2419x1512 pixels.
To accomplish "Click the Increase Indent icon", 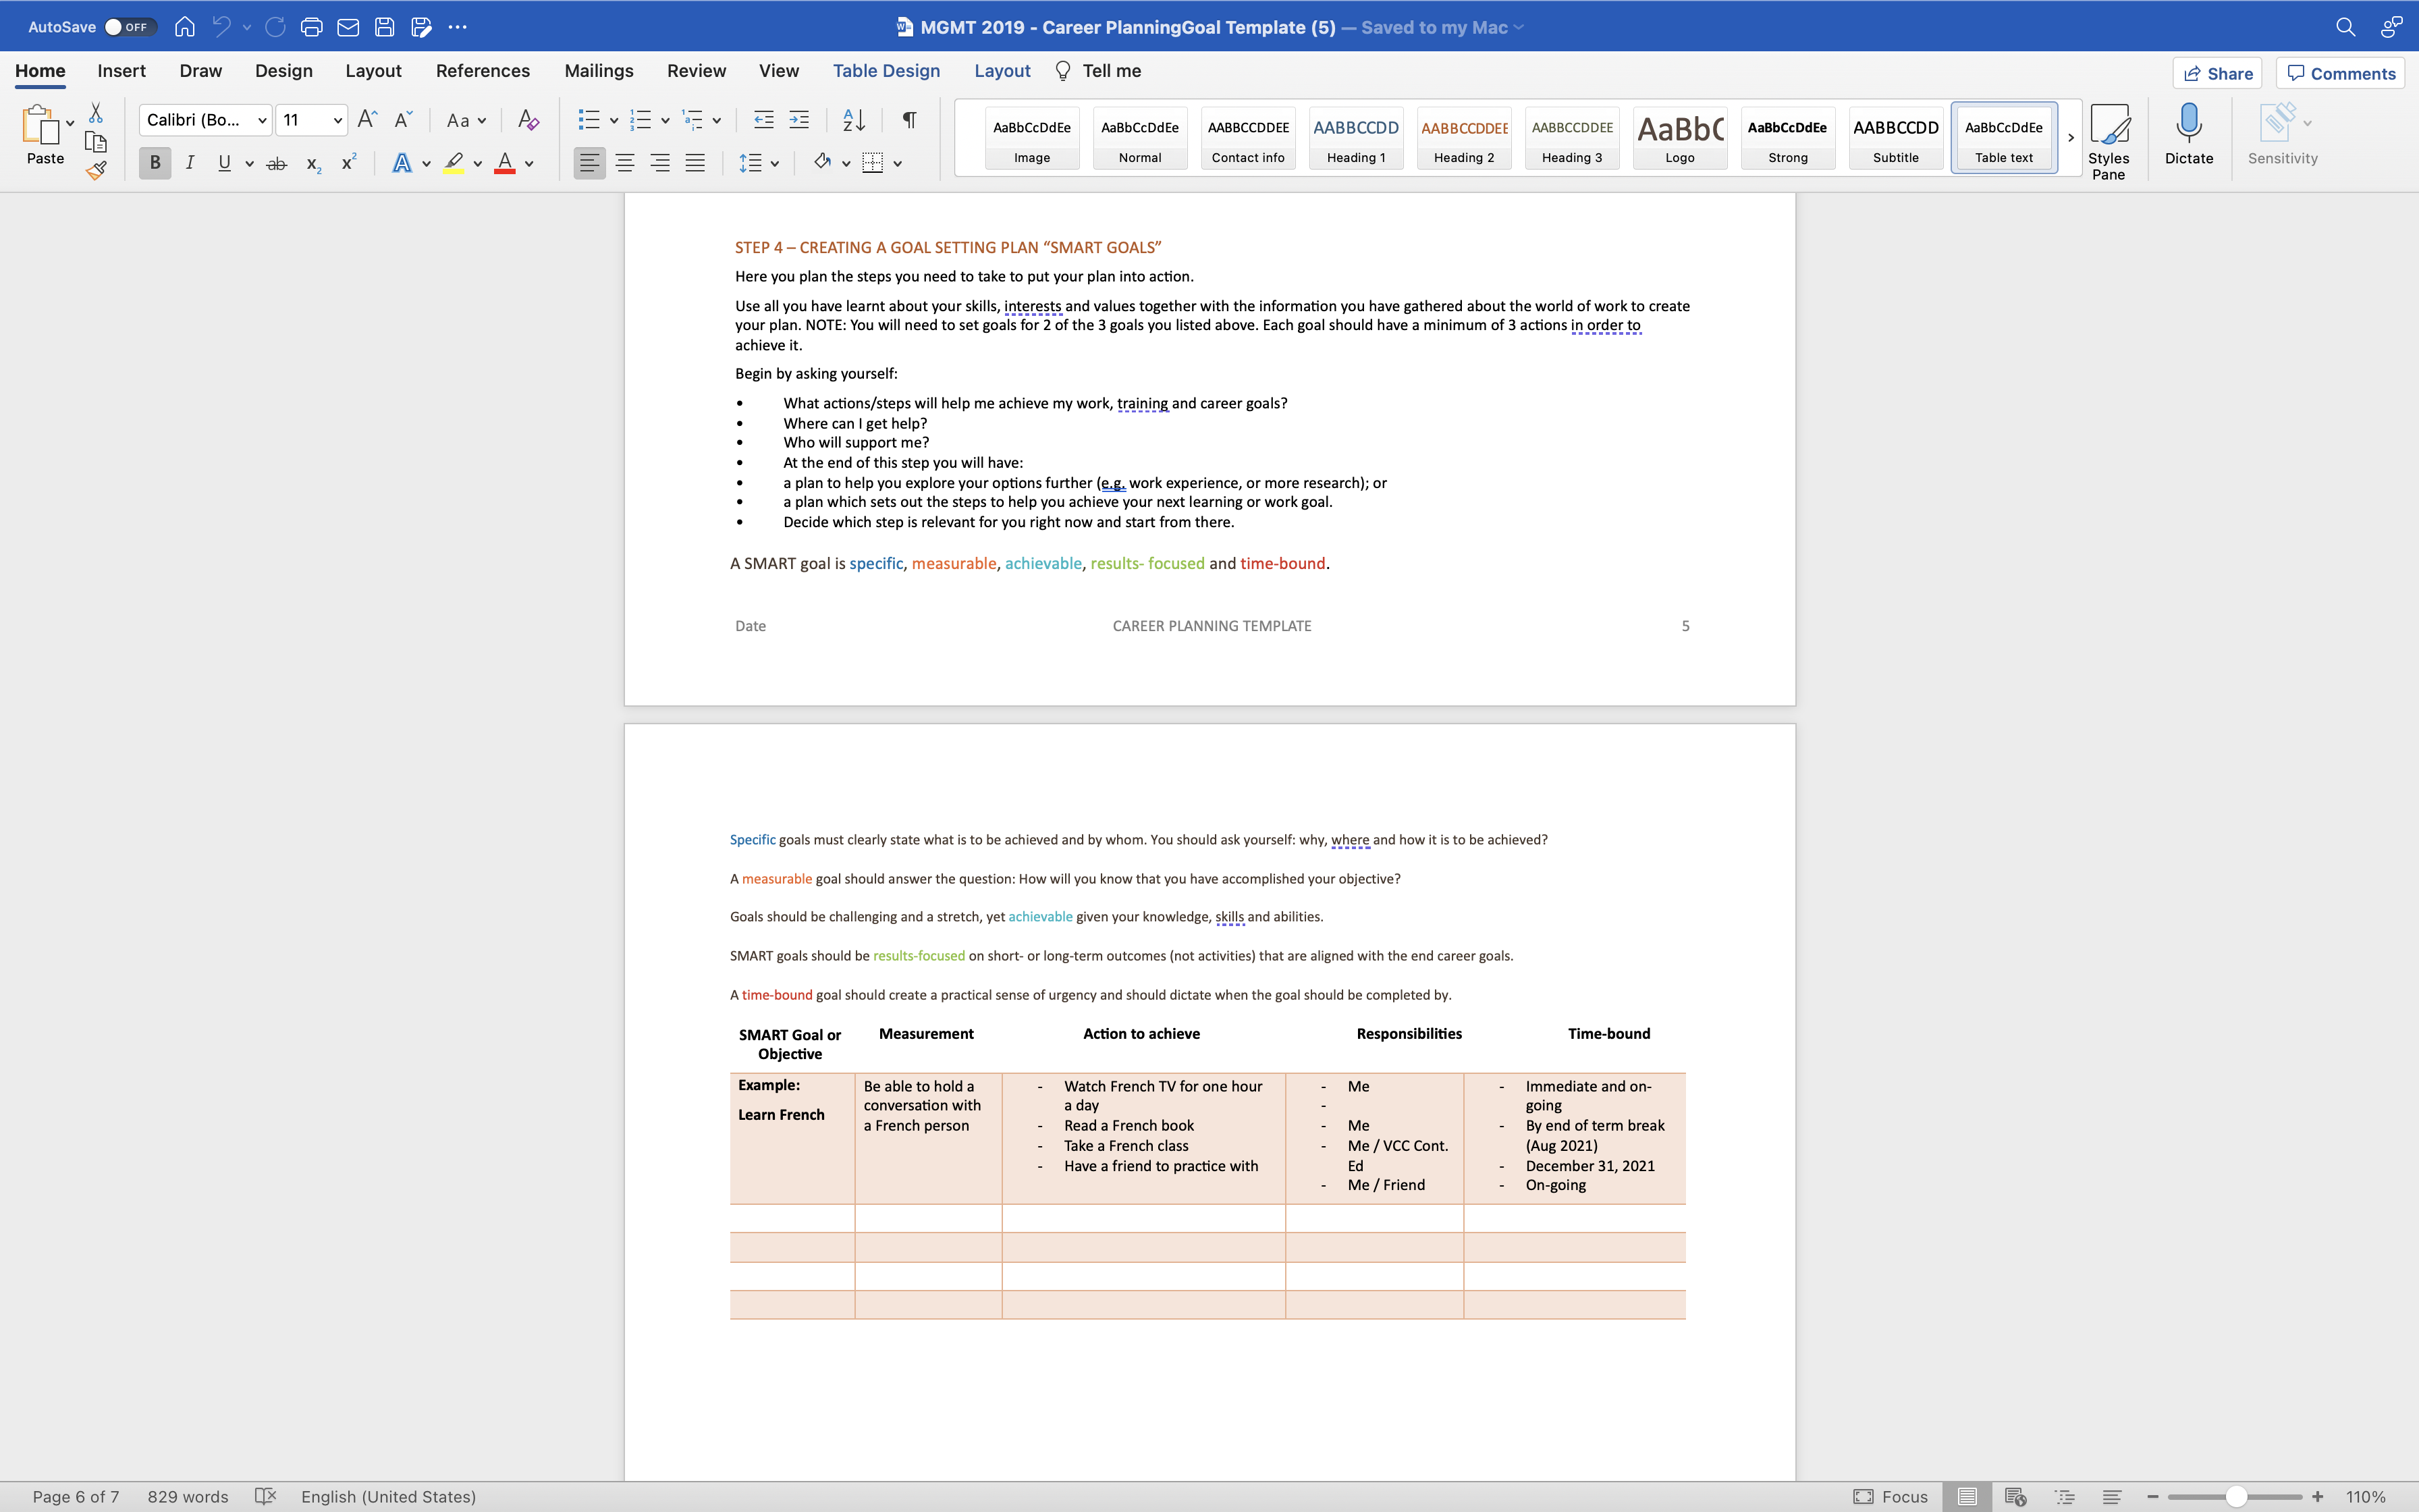I will 800,120.
